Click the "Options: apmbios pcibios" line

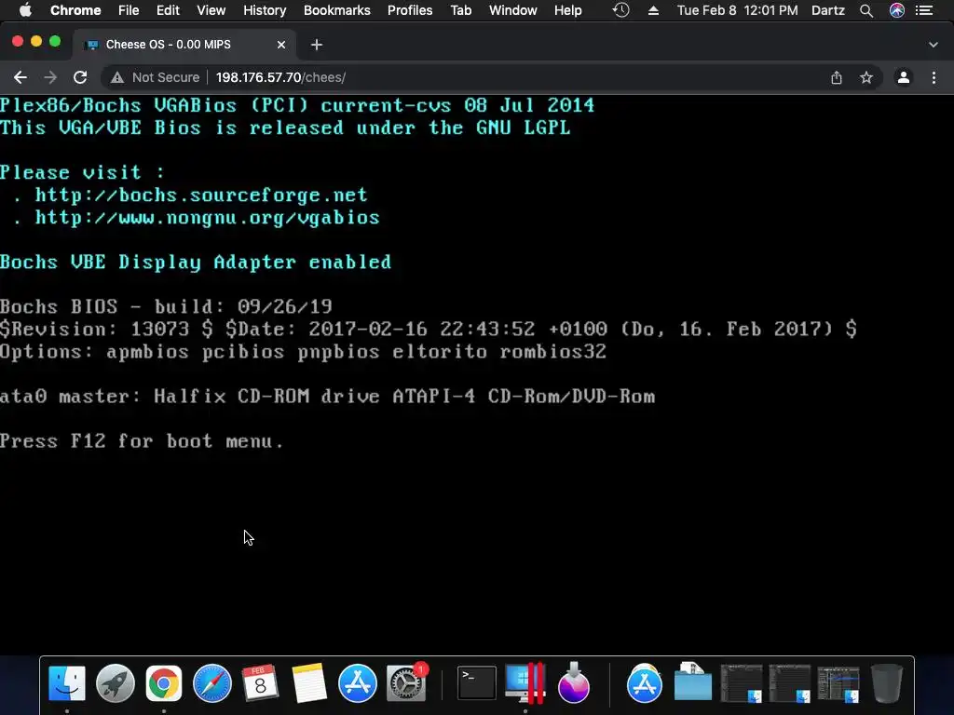click(x=303, y=351)
